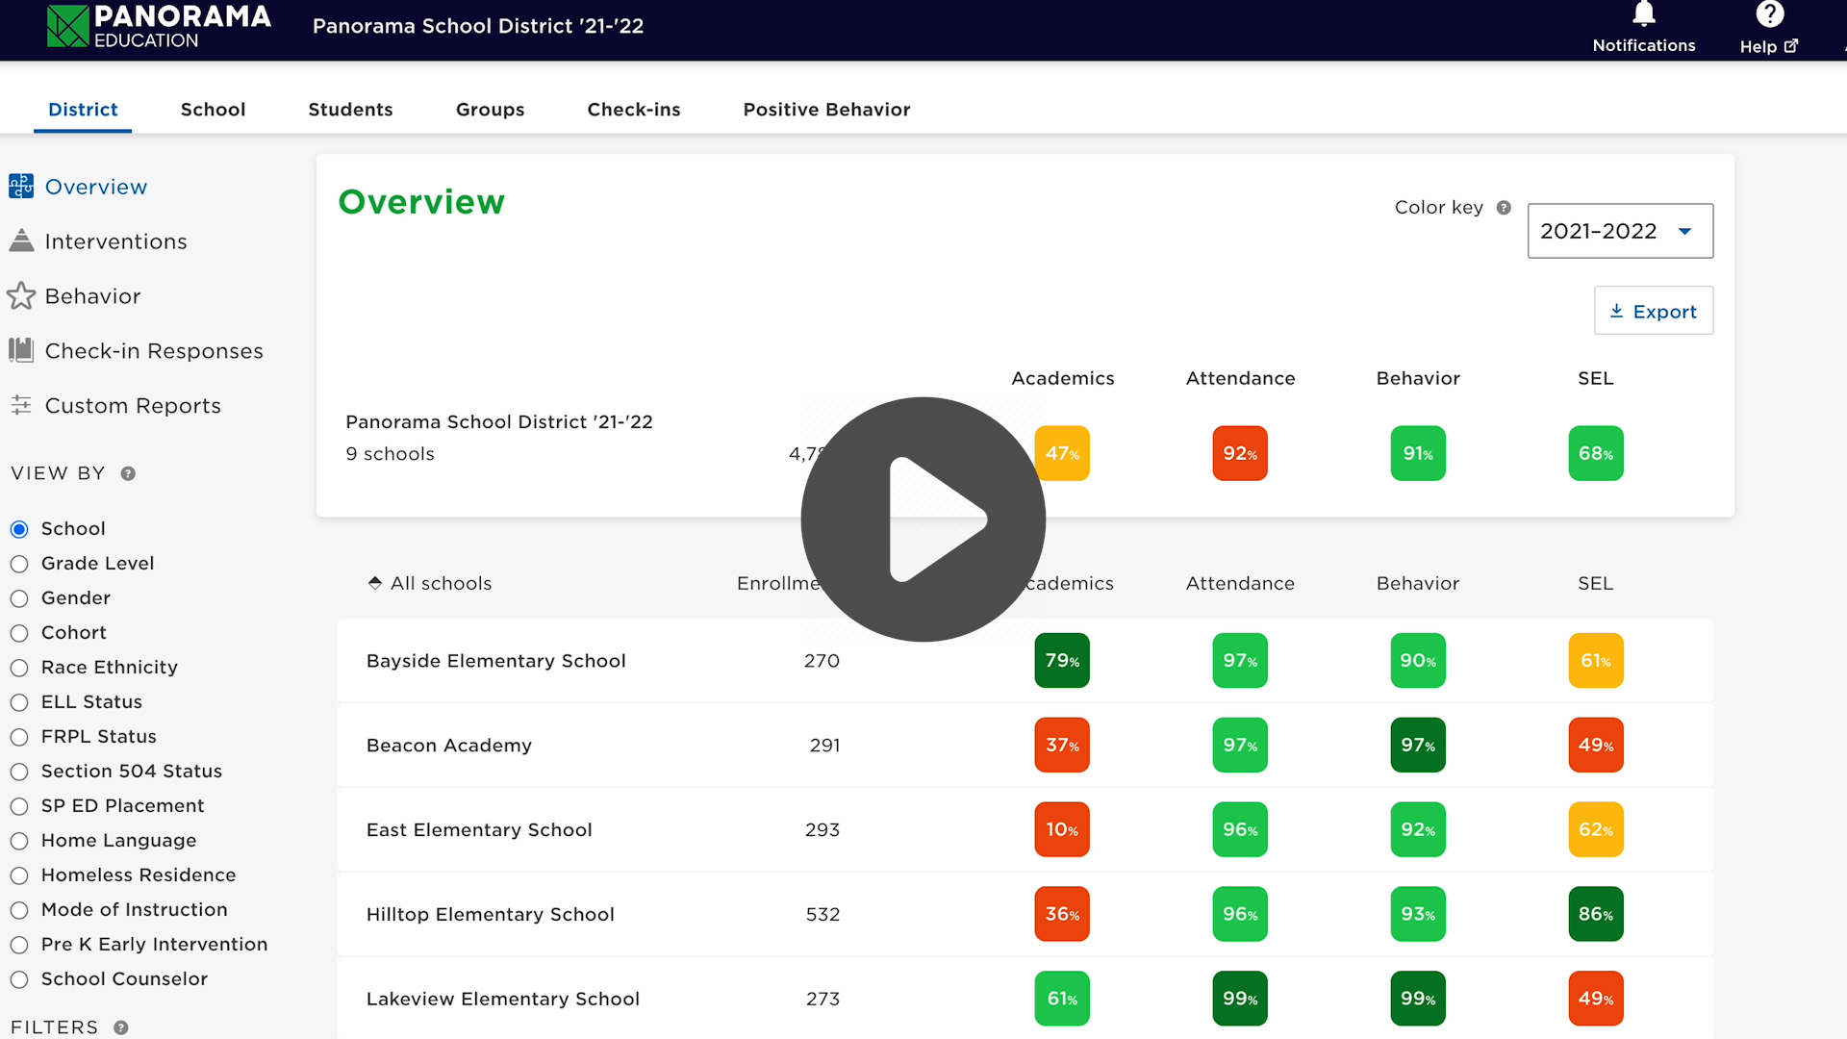Select the Gender radio button

point(19,598)
